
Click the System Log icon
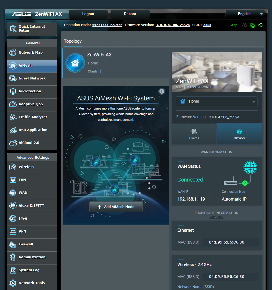point(13,270)
